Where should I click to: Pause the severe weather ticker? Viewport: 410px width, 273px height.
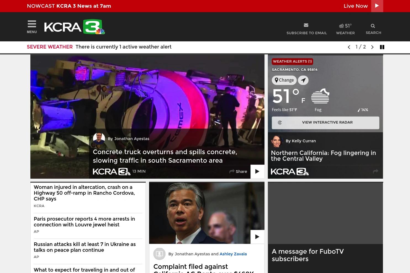382,47
